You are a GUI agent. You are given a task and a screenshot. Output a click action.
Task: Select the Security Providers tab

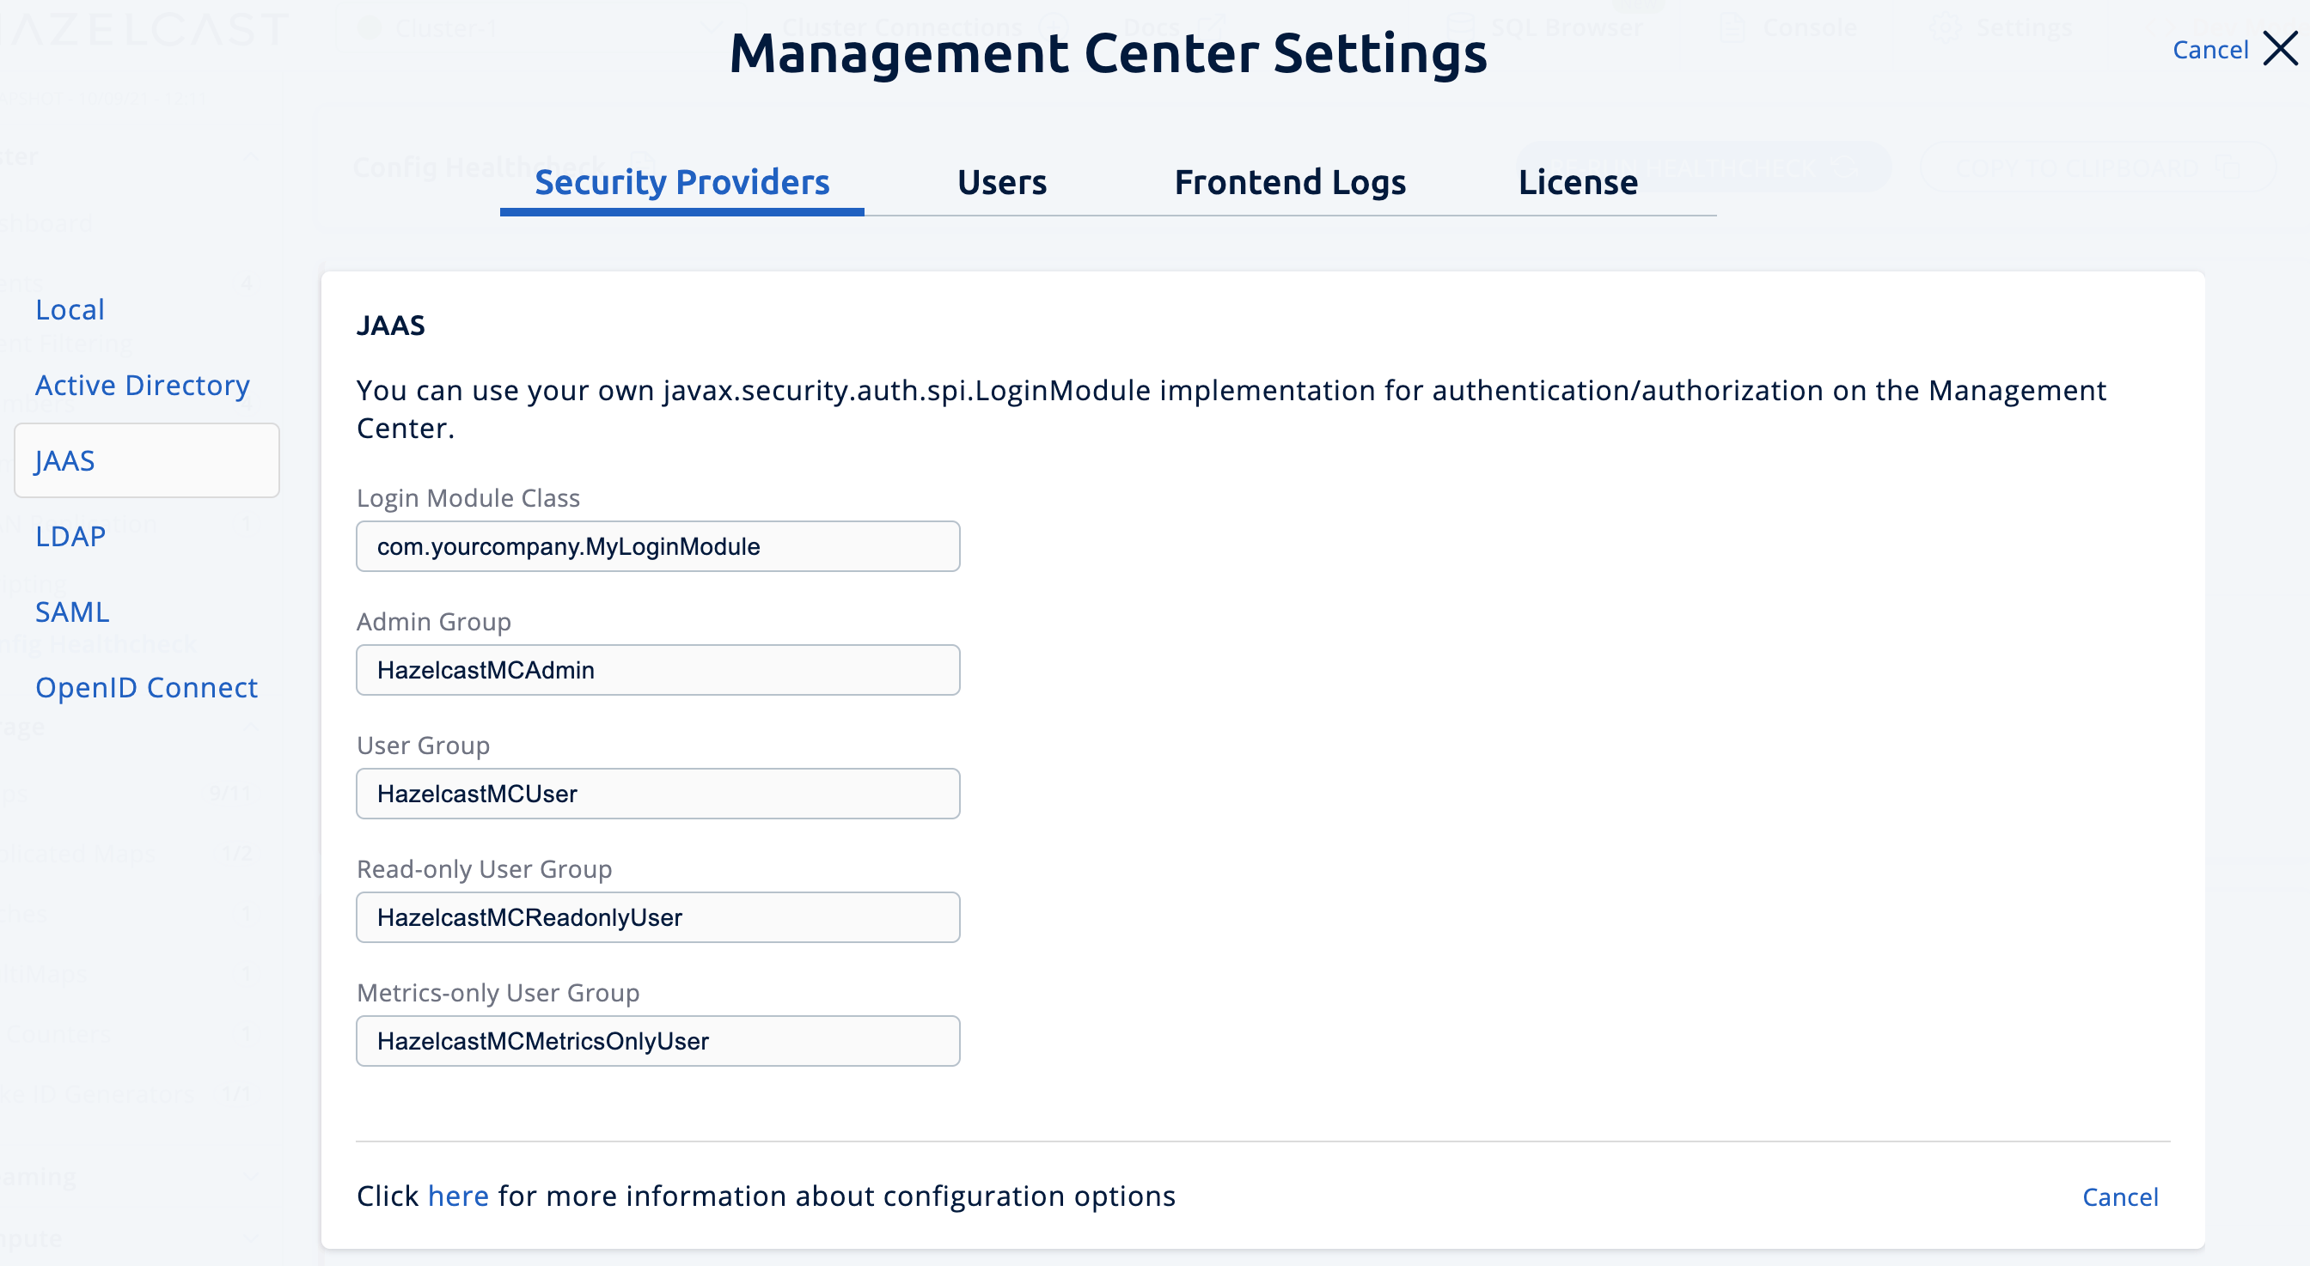click(681, 183)
